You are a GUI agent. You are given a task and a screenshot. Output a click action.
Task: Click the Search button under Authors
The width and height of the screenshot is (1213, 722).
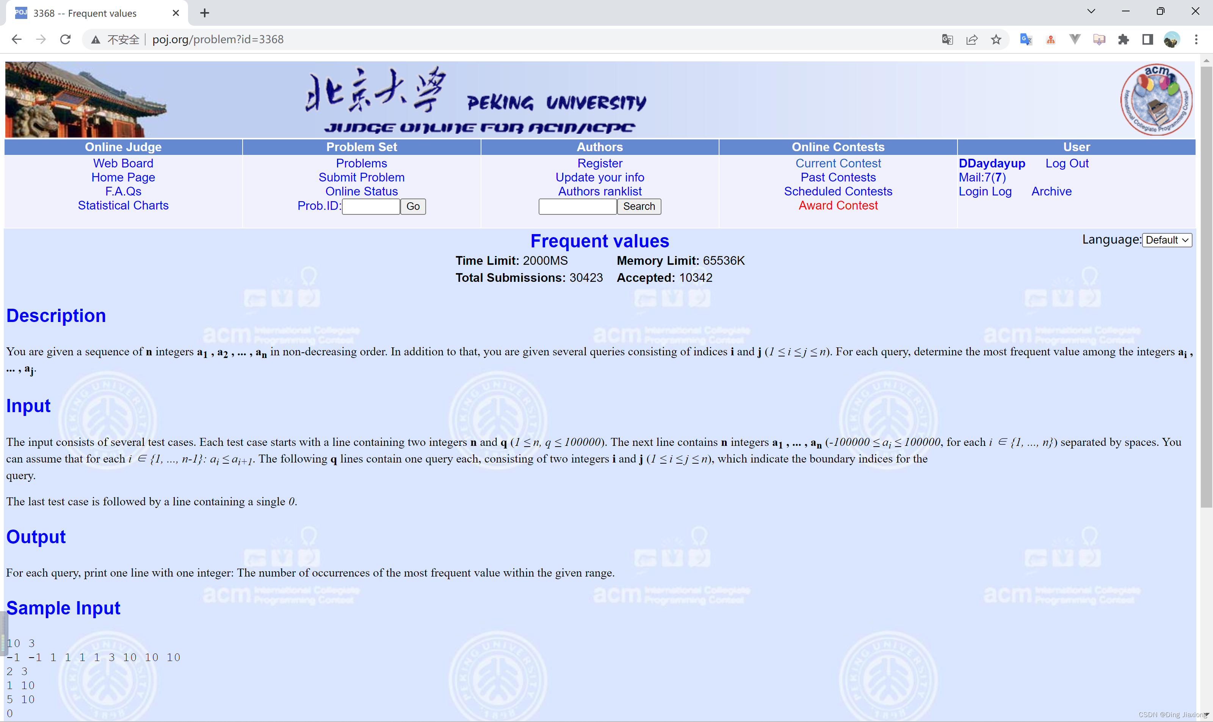coord(639,206)
